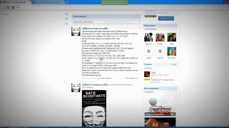
Task: Open the second post's Guy Fawkes avatar
Action: coord(75,87)
